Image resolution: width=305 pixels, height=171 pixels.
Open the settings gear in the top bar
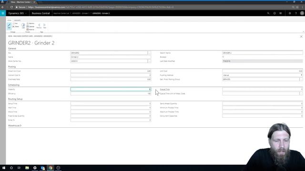(x=290, y=13)
